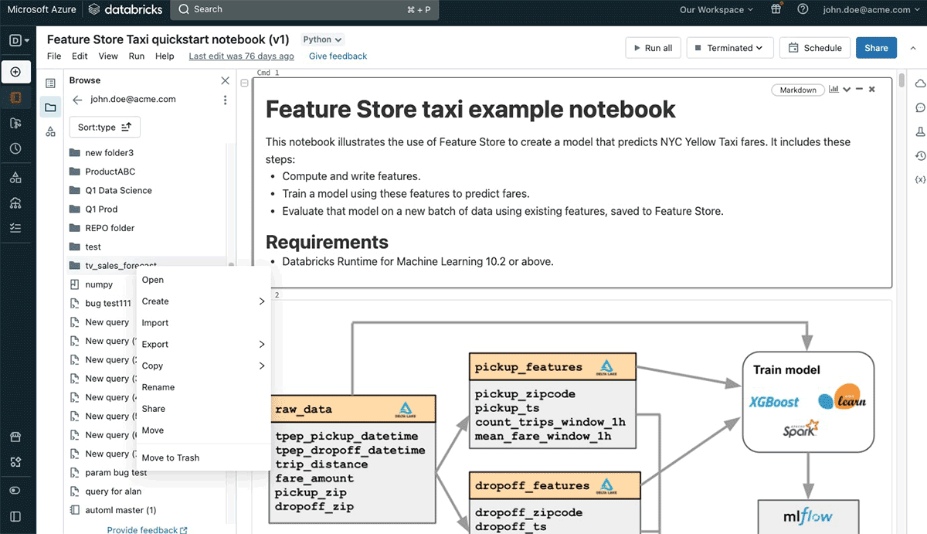The height and width of the screenshot is (534, 927).
Task: Open the Our Workspace dropdown
Action: click(x=717, y=10)
